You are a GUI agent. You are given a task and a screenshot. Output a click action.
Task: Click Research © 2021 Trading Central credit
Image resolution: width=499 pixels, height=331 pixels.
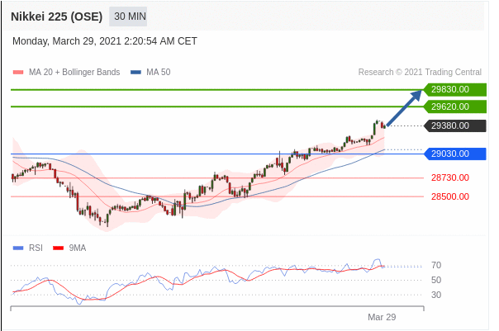point(420,72)
